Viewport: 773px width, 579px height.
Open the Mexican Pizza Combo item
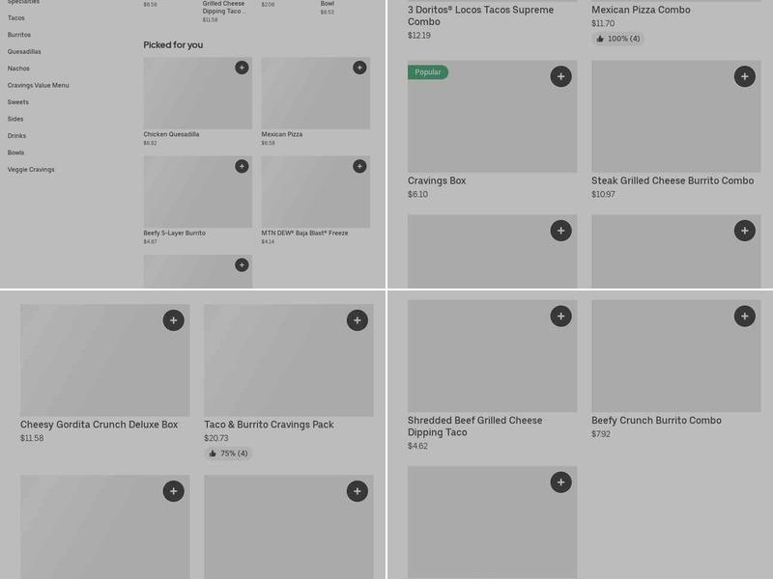(641, 10)
